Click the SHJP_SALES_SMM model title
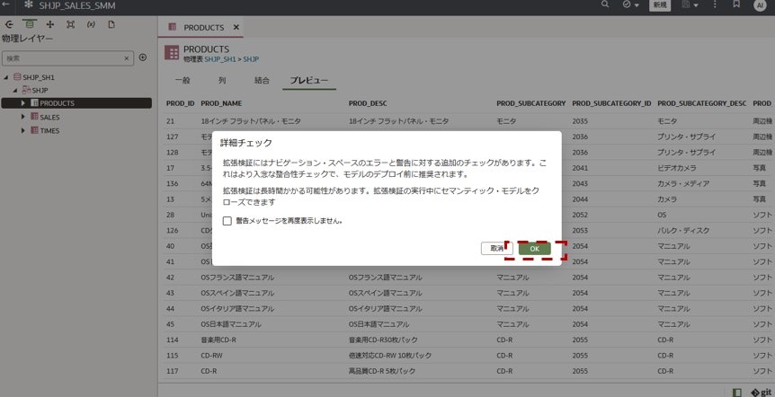The width and height of the screenshot is (775, 397). [x=77, y=5]
